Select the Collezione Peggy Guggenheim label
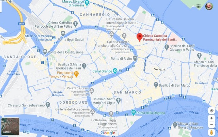The width and height of the screenshot is (218, 137). (x=104, y=122)
